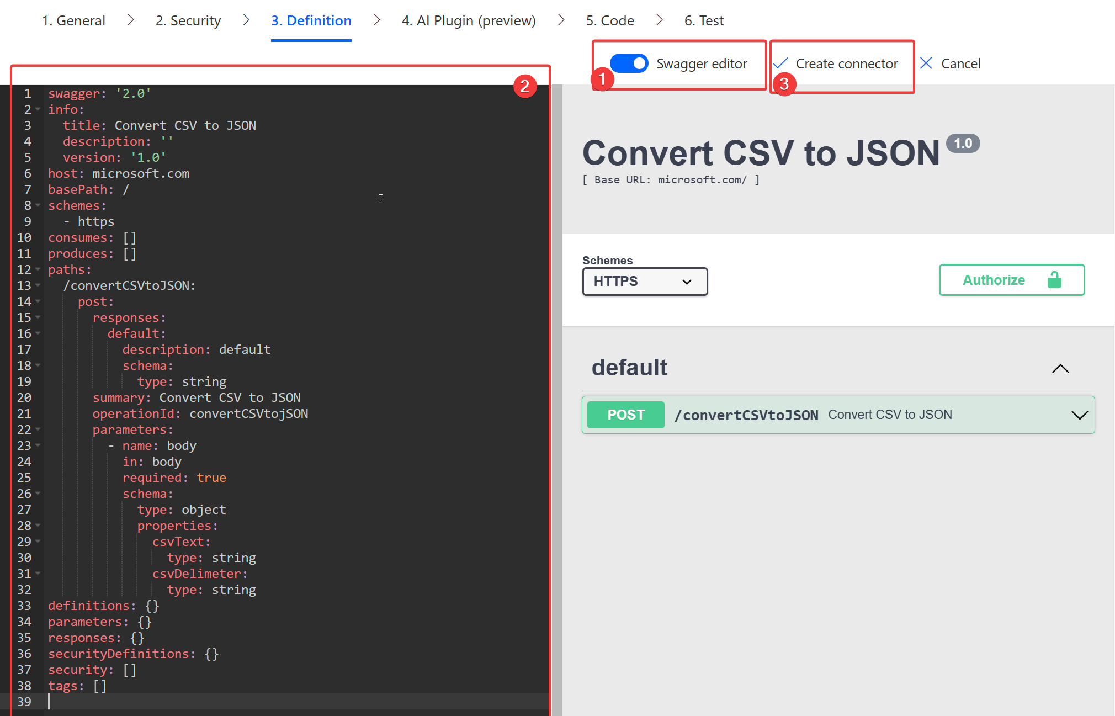The height and width of the screenshot is (716, 1115).
Task: Click the 'summary: Convert CSV to JSON' line
Action: pos(197,397)
